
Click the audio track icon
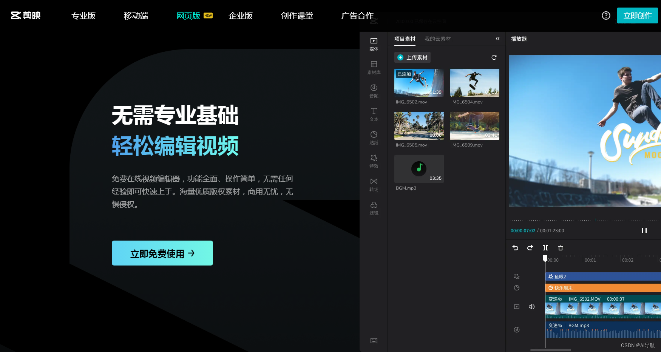(x=517, y=330)
